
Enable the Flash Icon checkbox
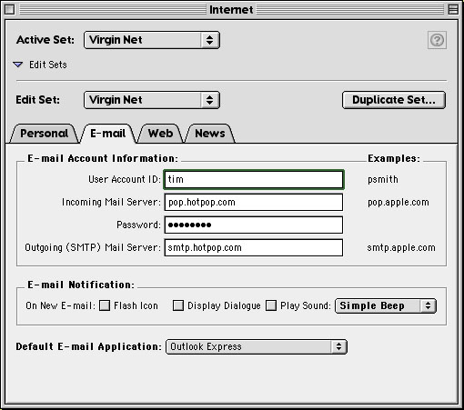105,305
